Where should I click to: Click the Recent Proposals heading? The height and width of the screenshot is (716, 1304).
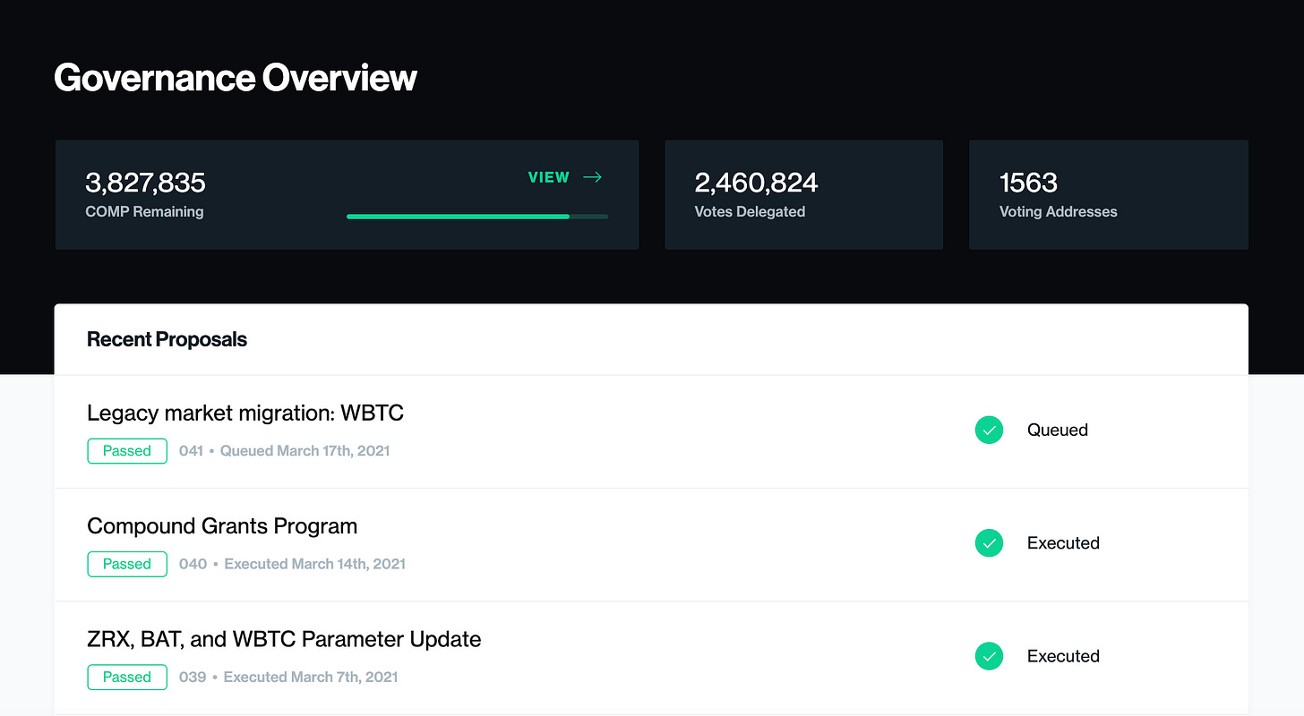point(167,339)
